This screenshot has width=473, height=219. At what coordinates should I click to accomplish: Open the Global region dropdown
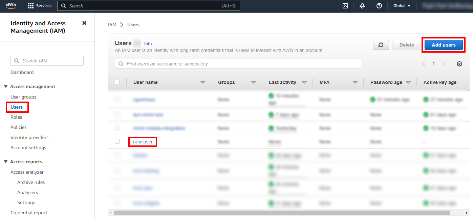pyautogui.click(x=402, y=6)
